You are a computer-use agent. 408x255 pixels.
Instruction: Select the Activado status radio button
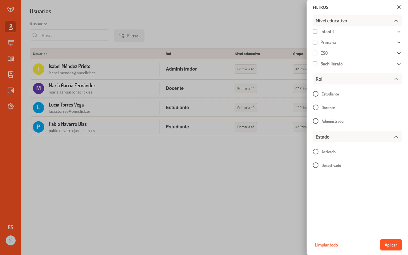pos(316,152)
